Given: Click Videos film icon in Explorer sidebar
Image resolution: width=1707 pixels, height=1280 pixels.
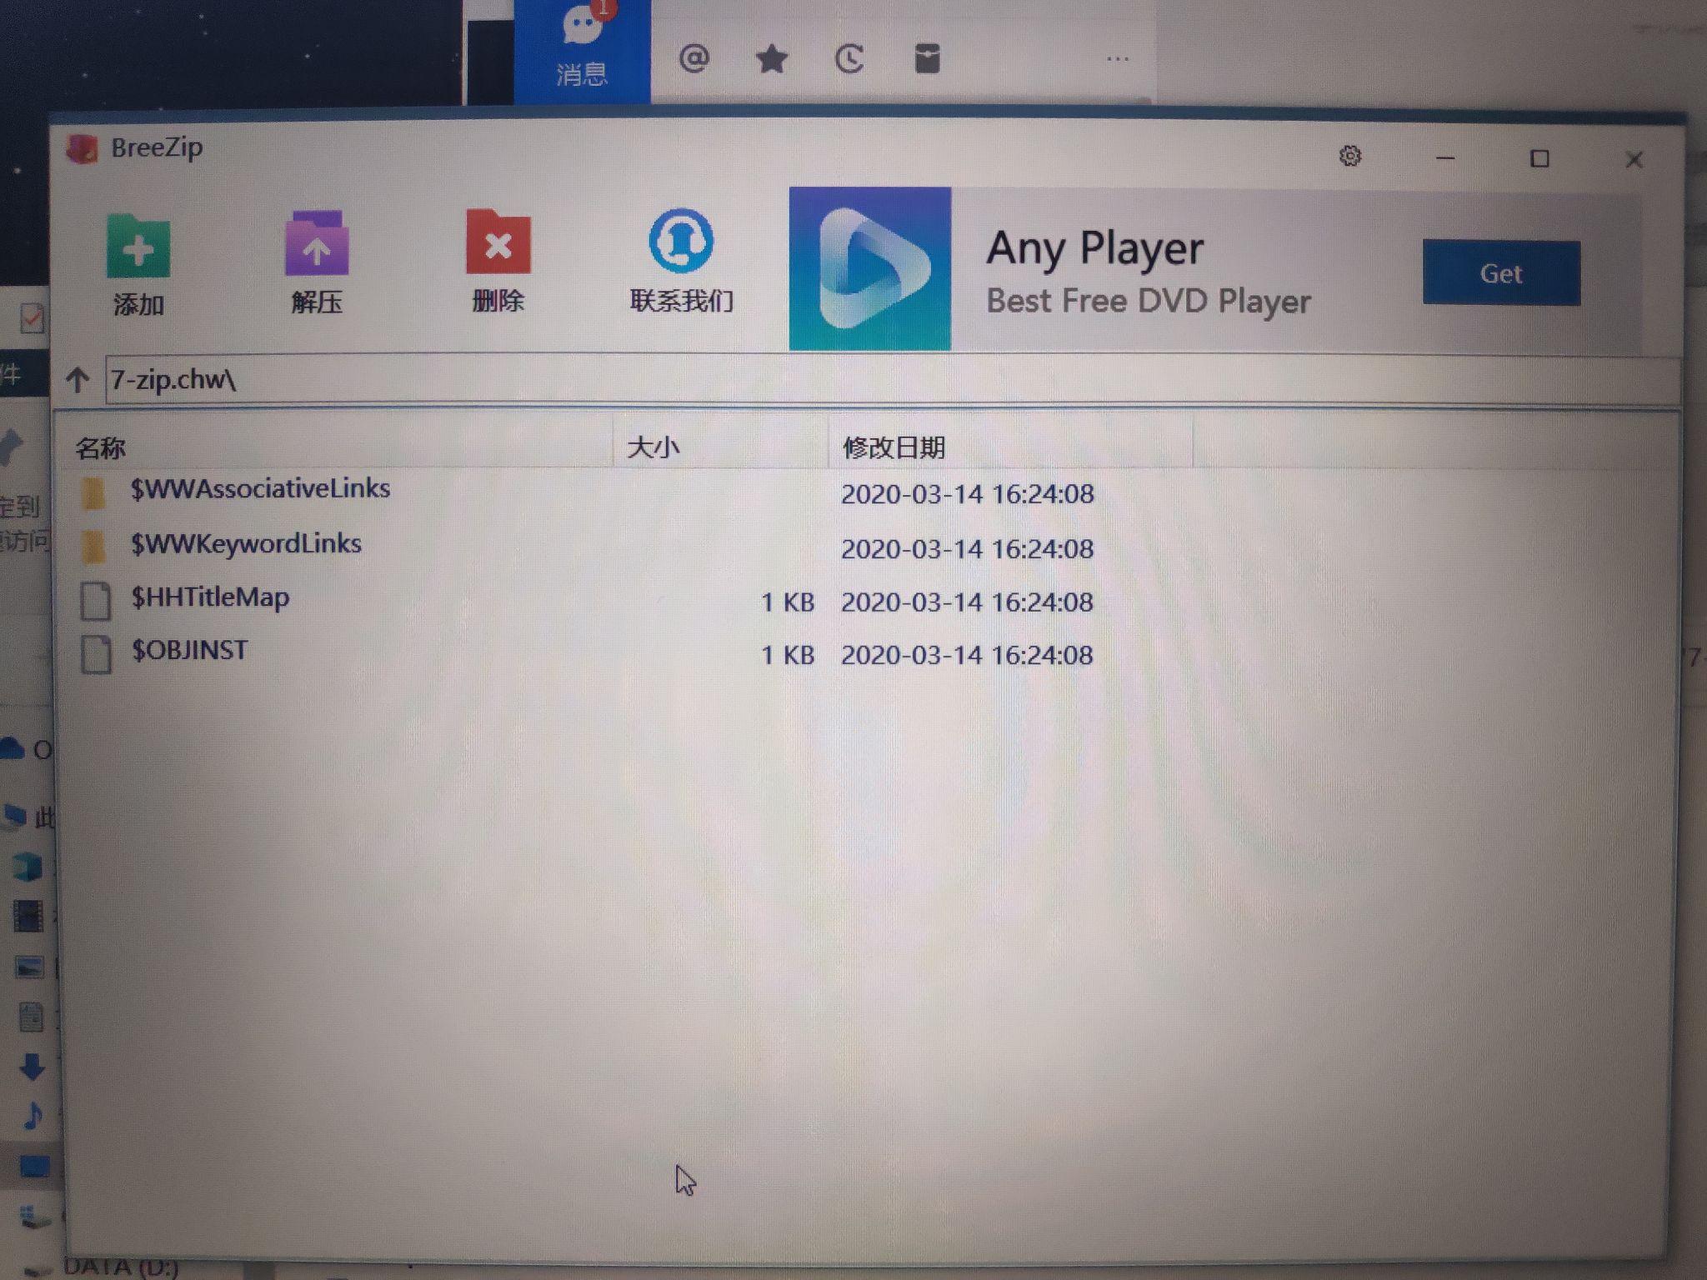Looking at the screenshot, I should (x=28, y=917).
